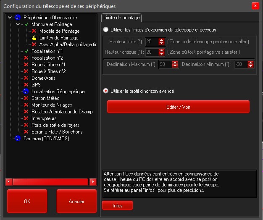Click the red X icon beside Dome/Abris
This screenshot has height=220, width=263.
click(26, 78)
